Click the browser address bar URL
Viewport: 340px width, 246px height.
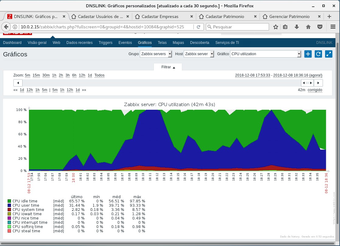pyautogui.click(x=102, y=27)
